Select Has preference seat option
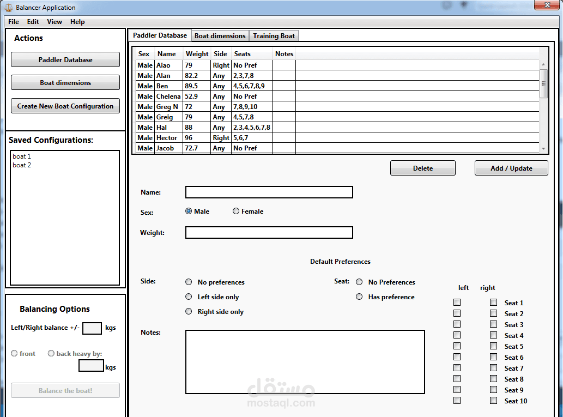Image resolution: width=563 pixels, height=417 pixels. pyautogui.click(x=359, y=297)
